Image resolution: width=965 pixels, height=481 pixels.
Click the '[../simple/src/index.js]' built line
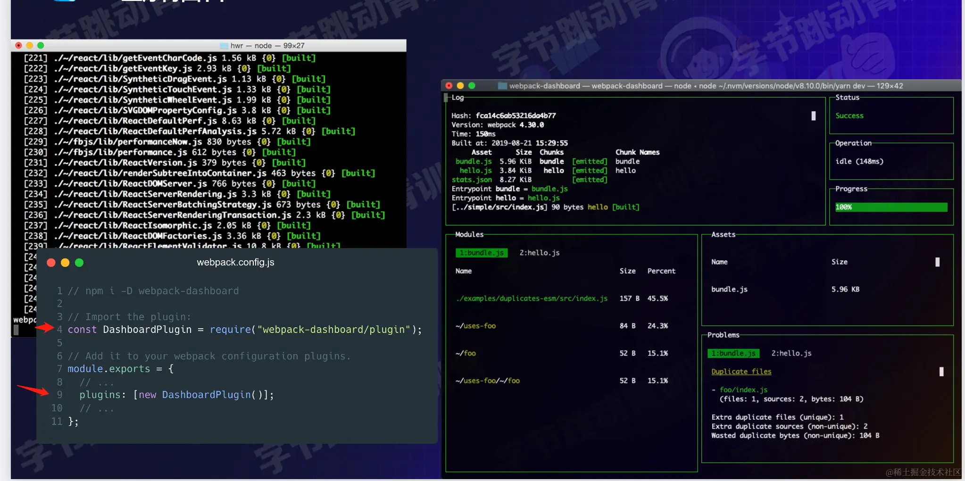tap(546, 207)
